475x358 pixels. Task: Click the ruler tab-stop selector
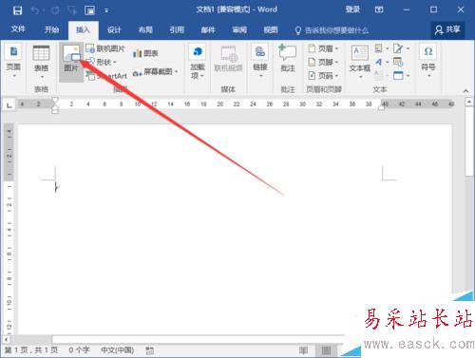tap(9, 104)
